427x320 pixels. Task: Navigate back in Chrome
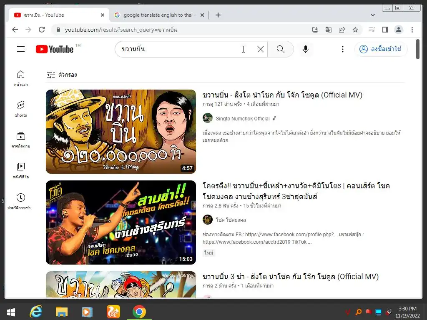[15, 30]
